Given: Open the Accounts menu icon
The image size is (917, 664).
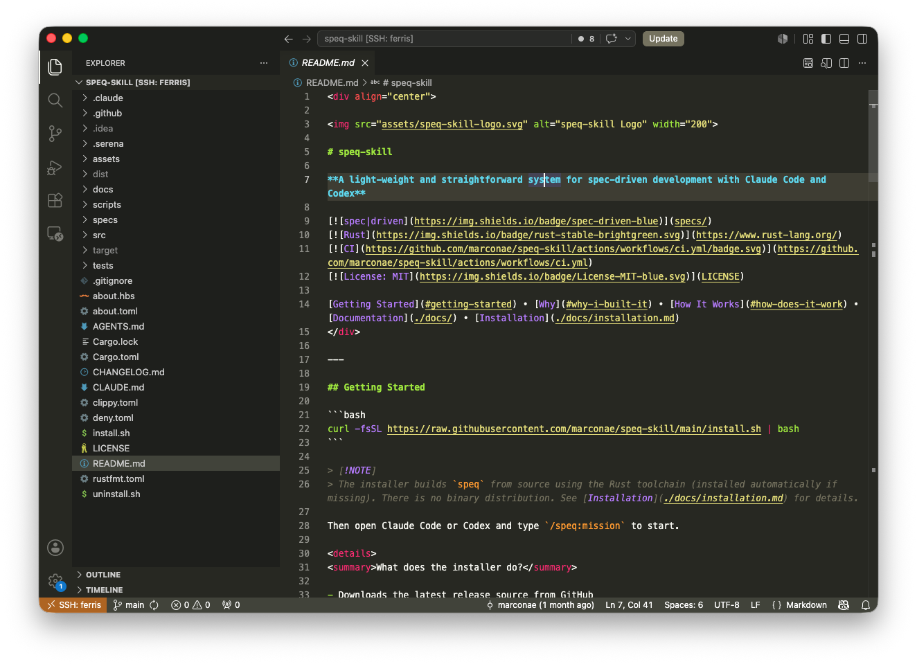Looking at the screenshot, I should tap(55, 548).
